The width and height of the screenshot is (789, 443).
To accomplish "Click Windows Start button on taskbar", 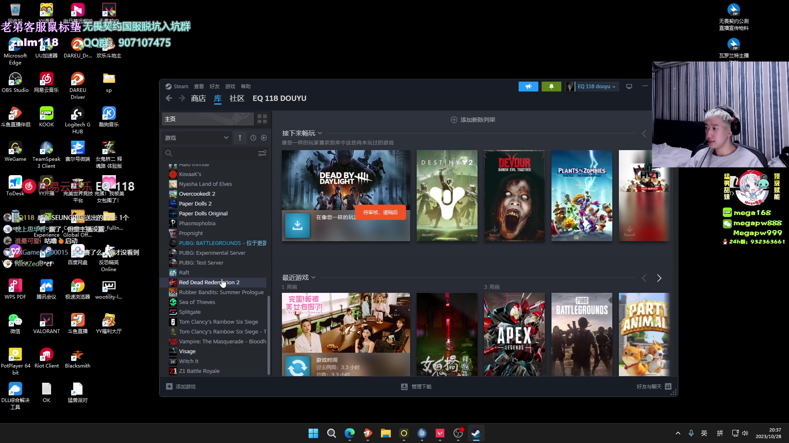I will [x=314, y=433].
